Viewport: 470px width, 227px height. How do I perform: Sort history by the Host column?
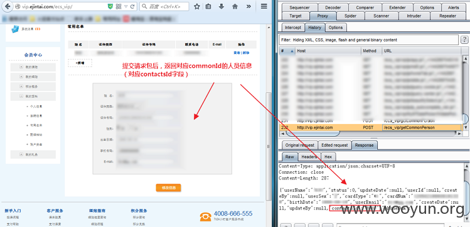tap(328, 51)
